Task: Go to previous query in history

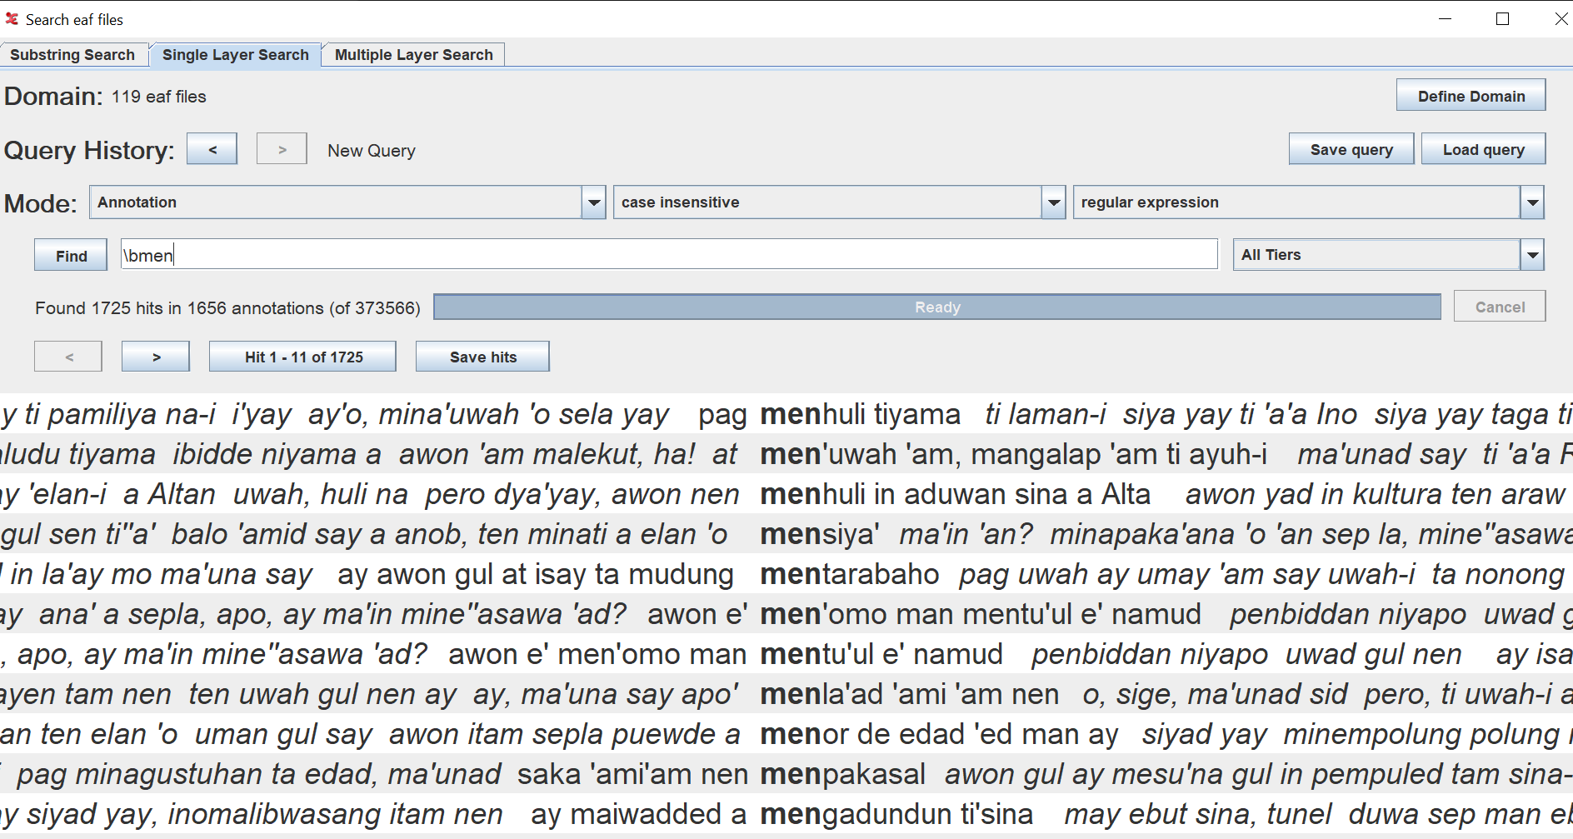Action: (212, 149)
